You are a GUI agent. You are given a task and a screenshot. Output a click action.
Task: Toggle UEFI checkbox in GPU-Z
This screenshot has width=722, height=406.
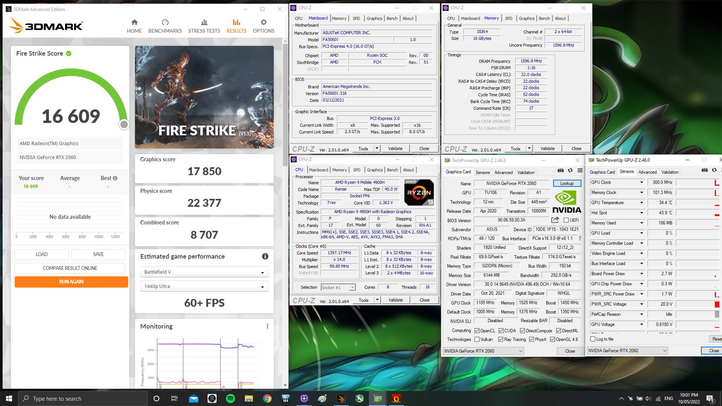(x=566, y=220)
